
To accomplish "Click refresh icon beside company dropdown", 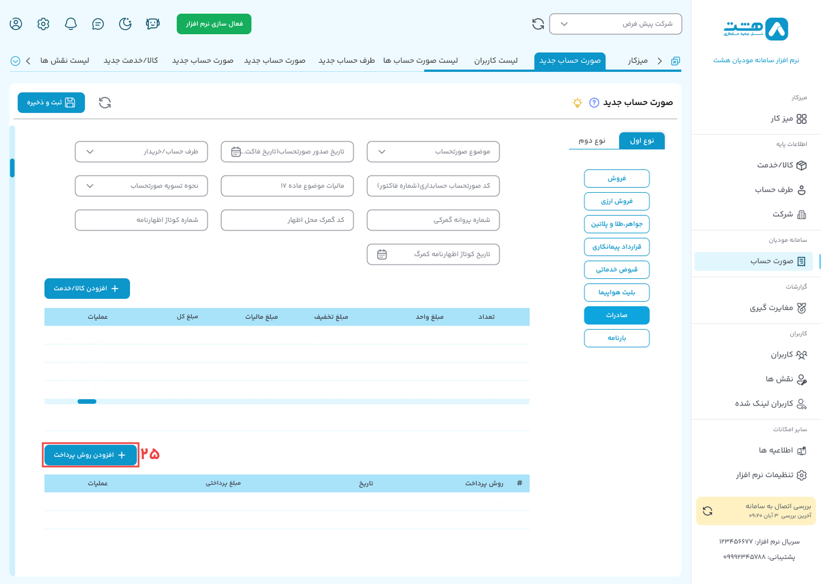I will point(538,24).
